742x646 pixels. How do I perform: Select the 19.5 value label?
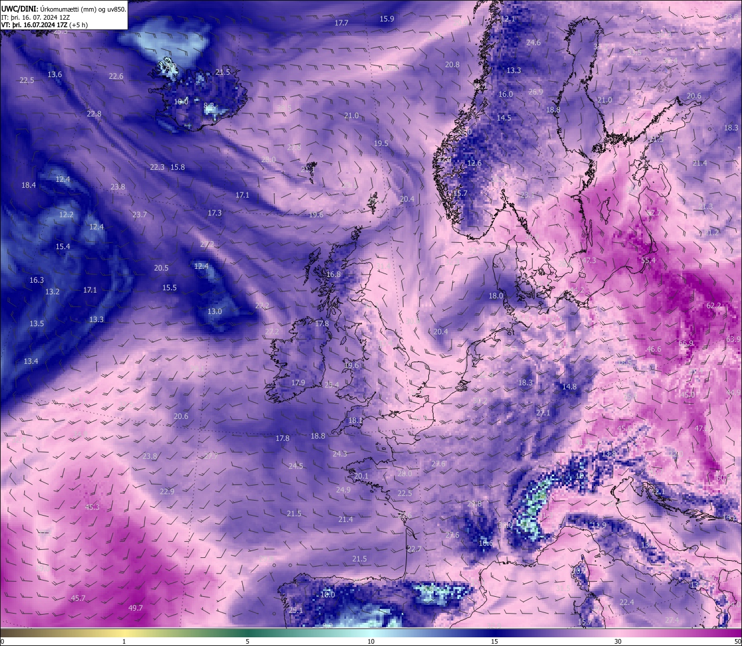pyautogui.click(x=381, y=144)
